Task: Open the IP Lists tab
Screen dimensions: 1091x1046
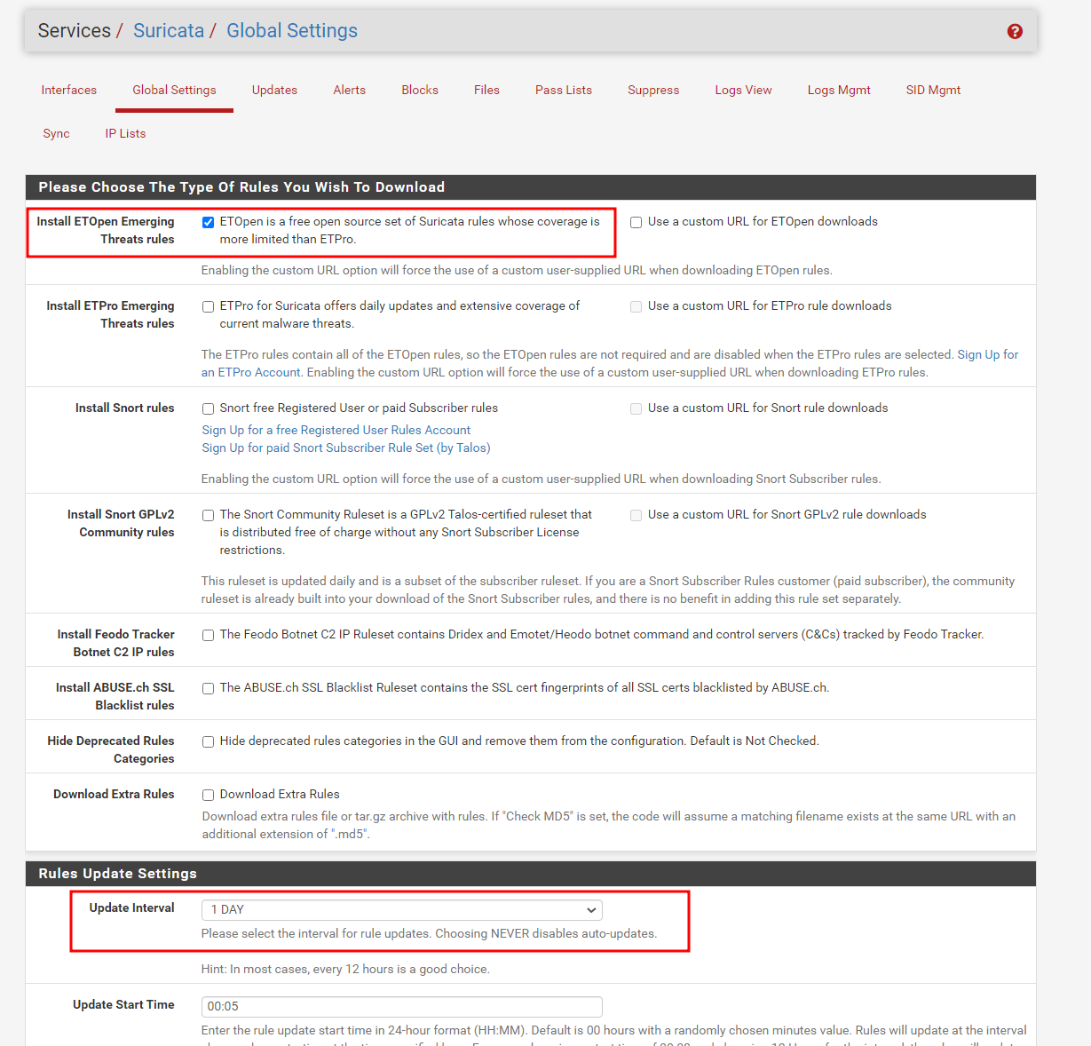Action: tap(125, 133)
